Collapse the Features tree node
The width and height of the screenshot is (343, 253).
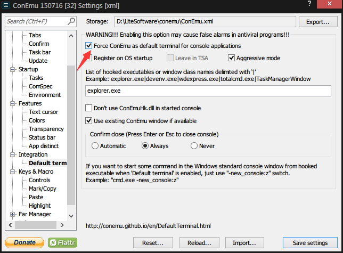click(x=12, y=104)
